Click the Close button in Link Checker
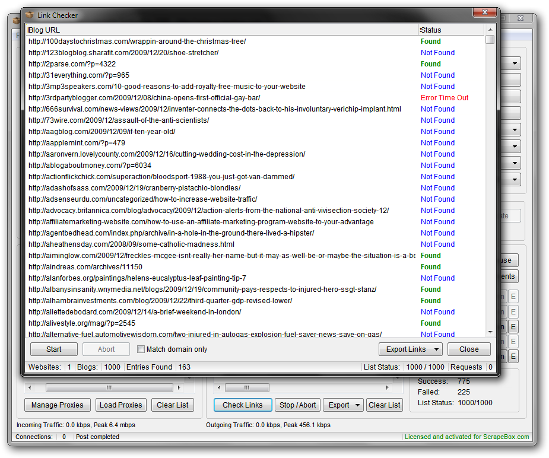This screenshot has width=549, height=458. [x=469, y=349]
